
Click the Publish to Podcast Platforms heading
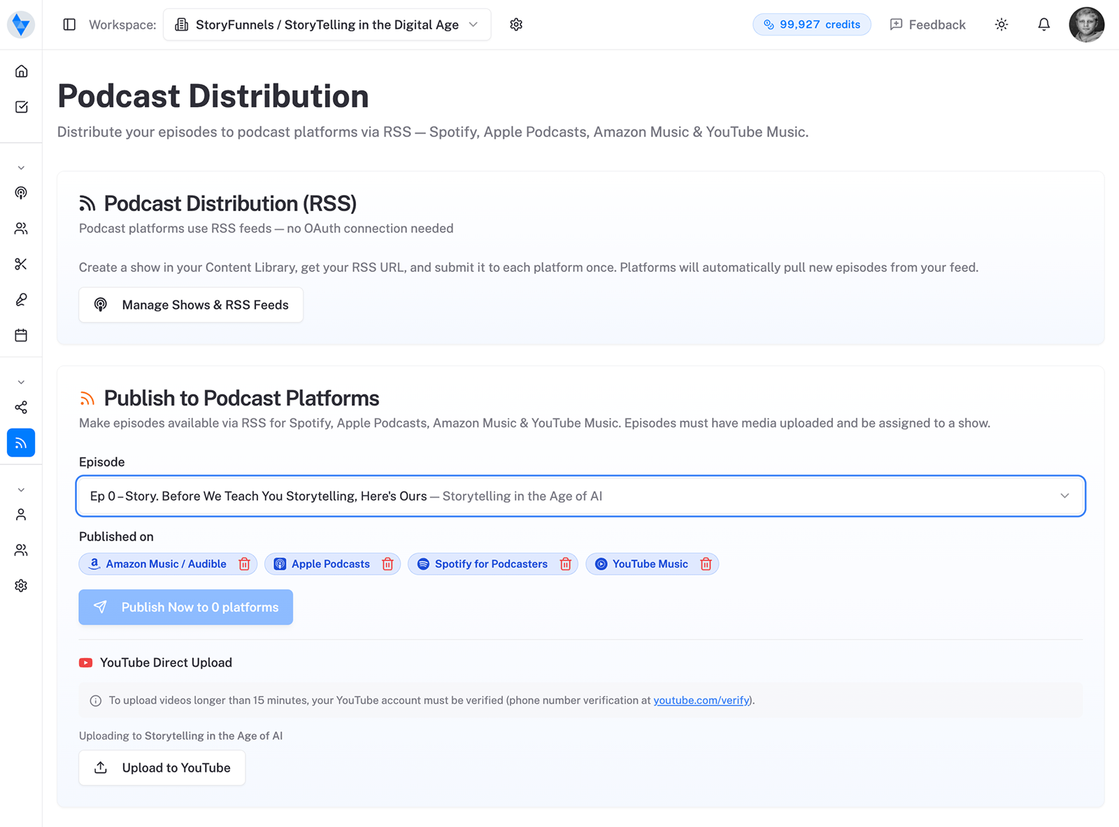coord(241,398)
